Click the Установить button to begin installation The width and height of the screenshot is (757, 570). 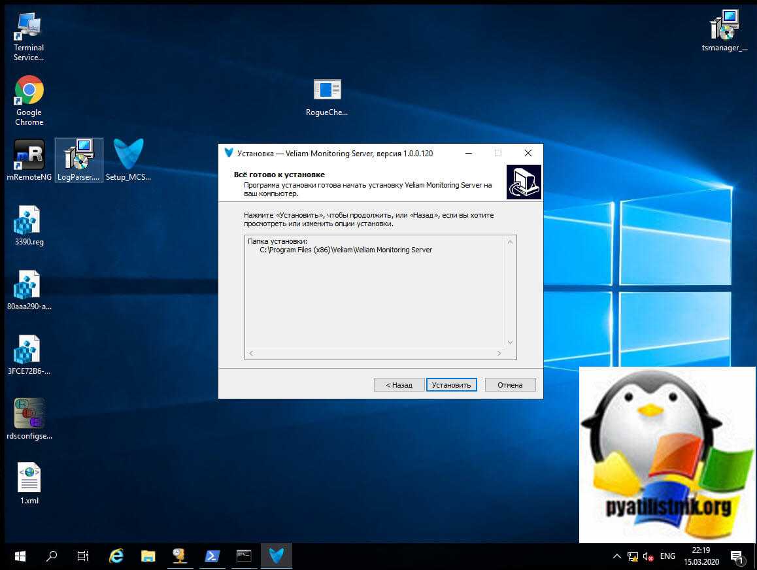451,385
